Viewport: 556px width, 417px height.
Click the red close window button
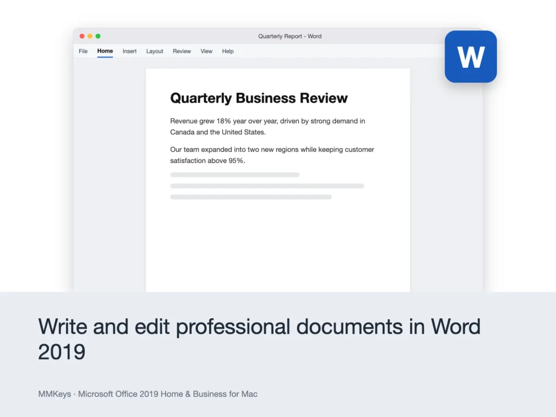coord(82,36)
